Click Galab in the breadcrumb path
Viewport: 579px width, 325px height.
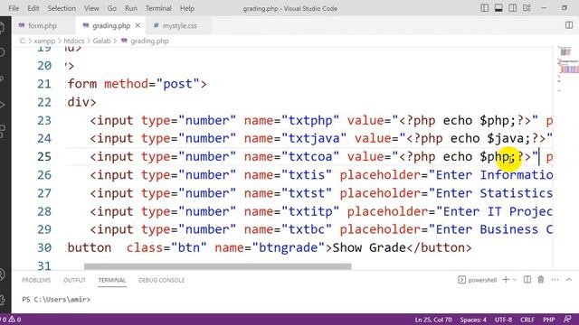click(101, 41)
